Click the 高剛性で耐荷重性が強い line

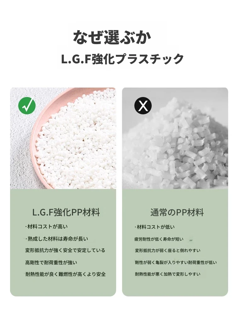coord(51,262)
